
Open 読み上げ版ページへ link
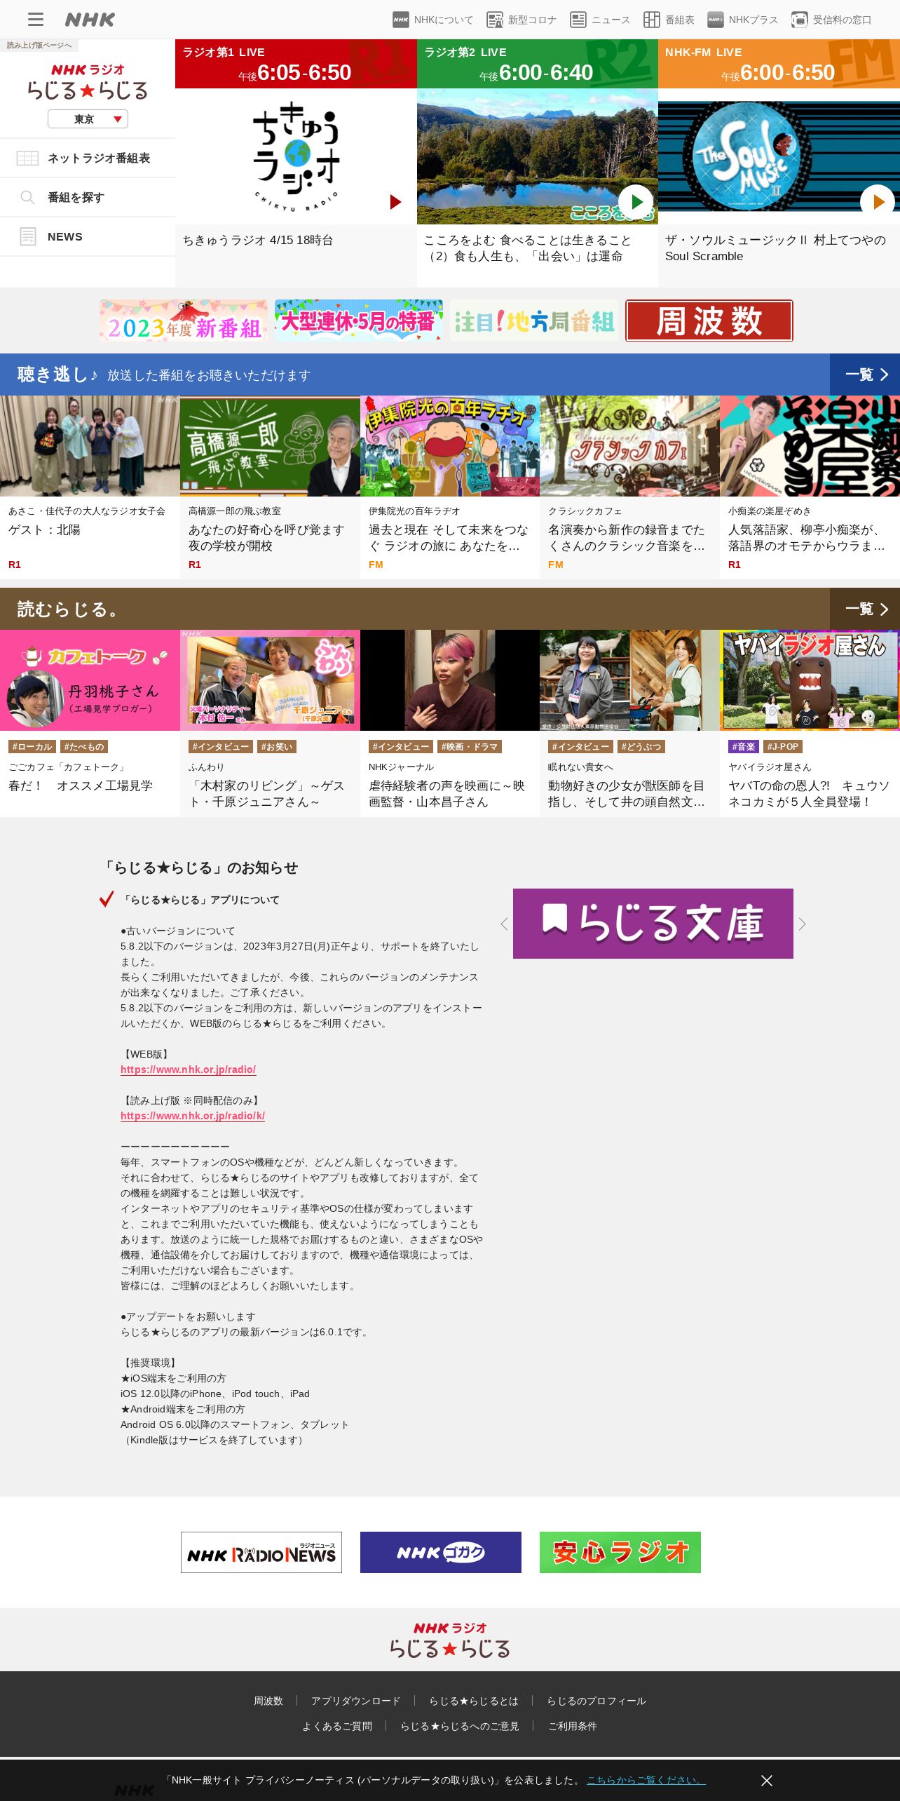pyautogui.click(x=39, y=46)
